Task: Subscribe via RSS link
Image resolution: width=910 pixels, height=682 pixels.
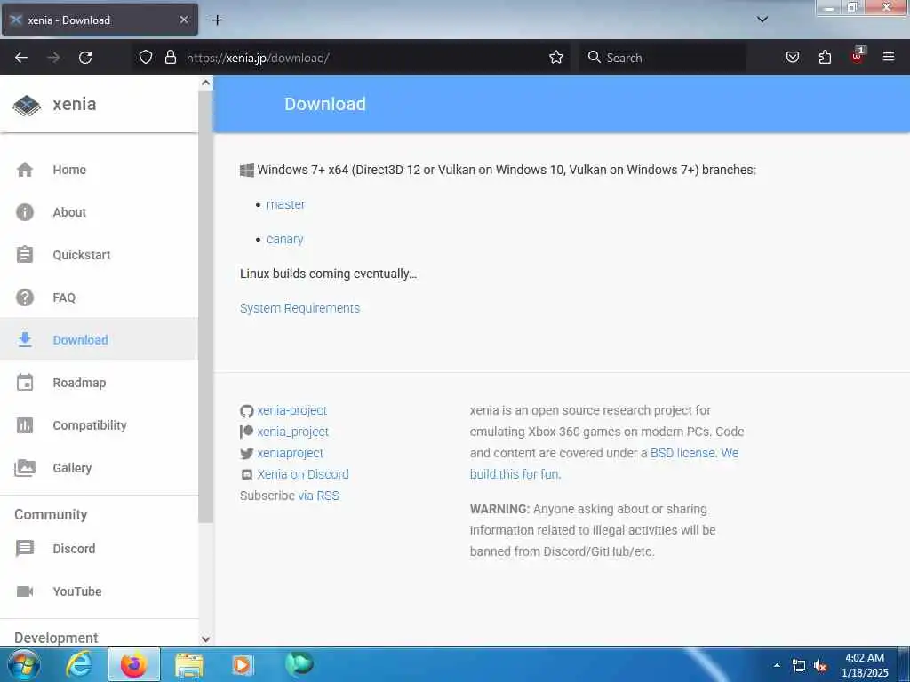Action: [319, 496]
